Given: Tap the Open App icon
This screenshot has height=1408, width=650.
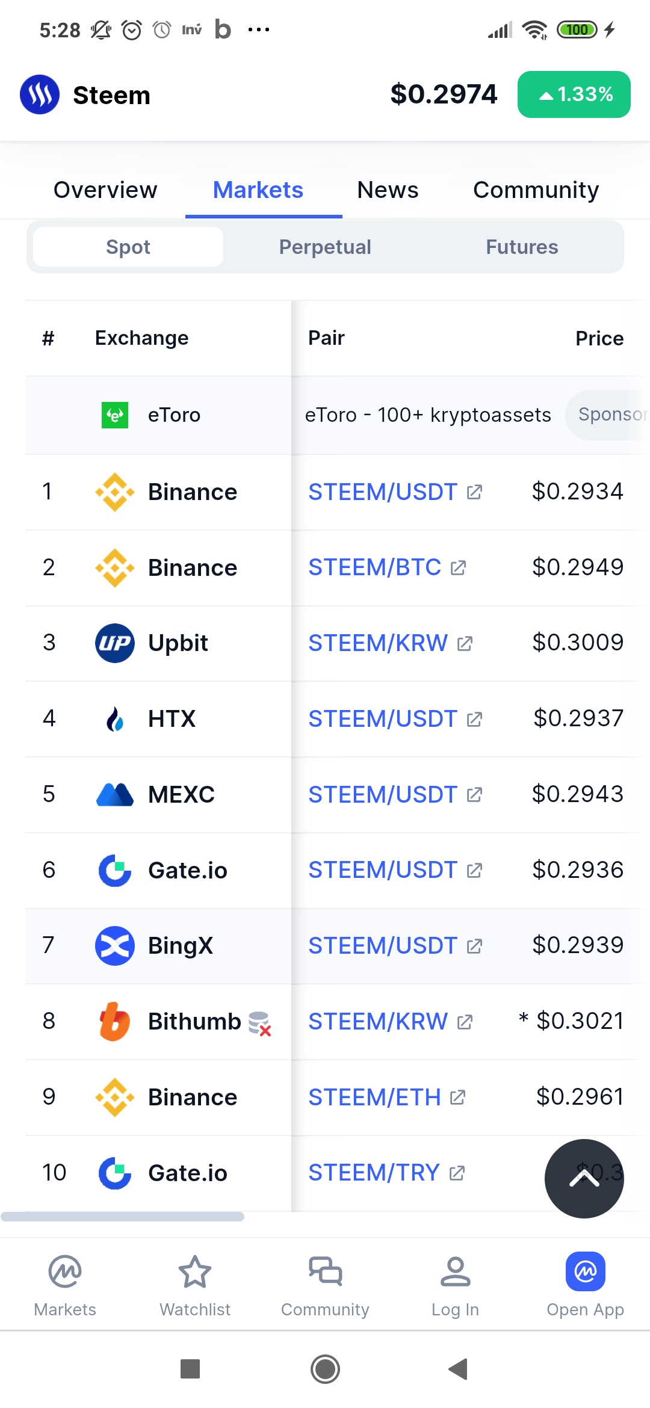Looking at the screenshot, I should (x=585, y=1271).
